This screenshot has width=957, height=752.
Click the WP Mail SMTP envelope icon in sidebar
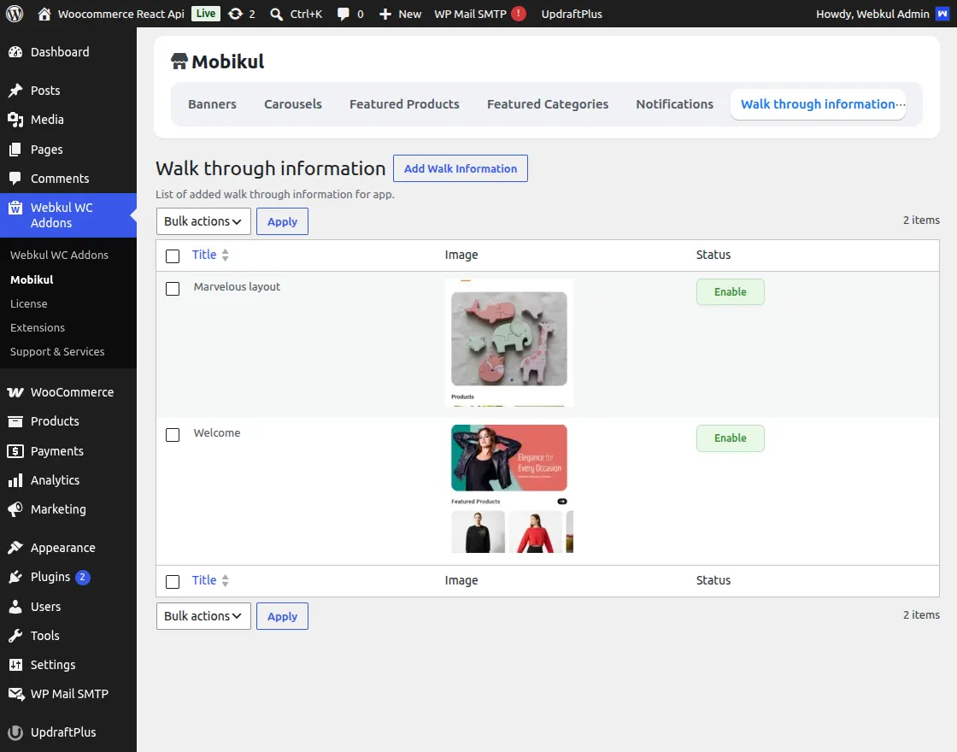(16, 694)
